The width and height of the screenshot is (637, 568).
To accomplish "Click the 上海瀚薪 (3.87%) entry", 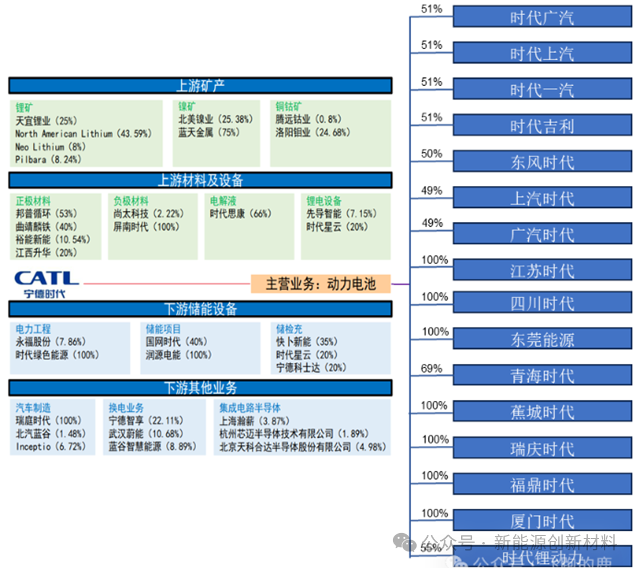I will (x=254, y=420).
